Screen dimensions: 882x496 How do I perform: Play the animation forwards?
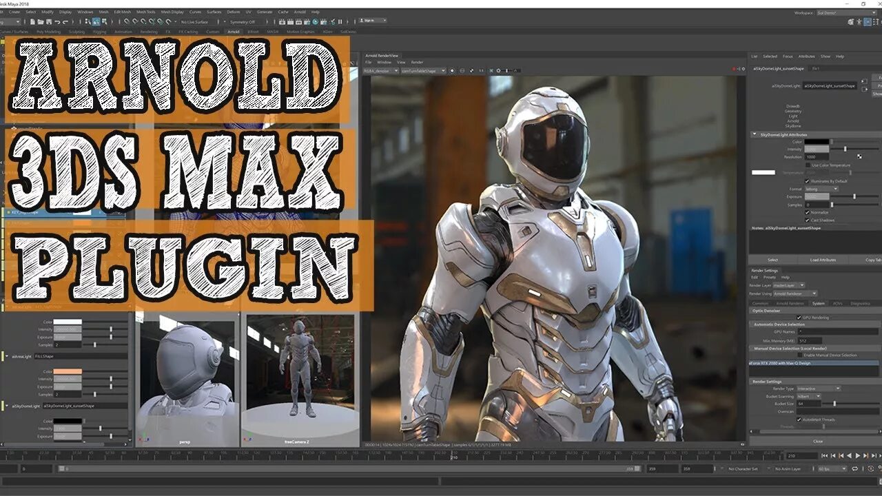pyautogui.click(x=858, y=455)
